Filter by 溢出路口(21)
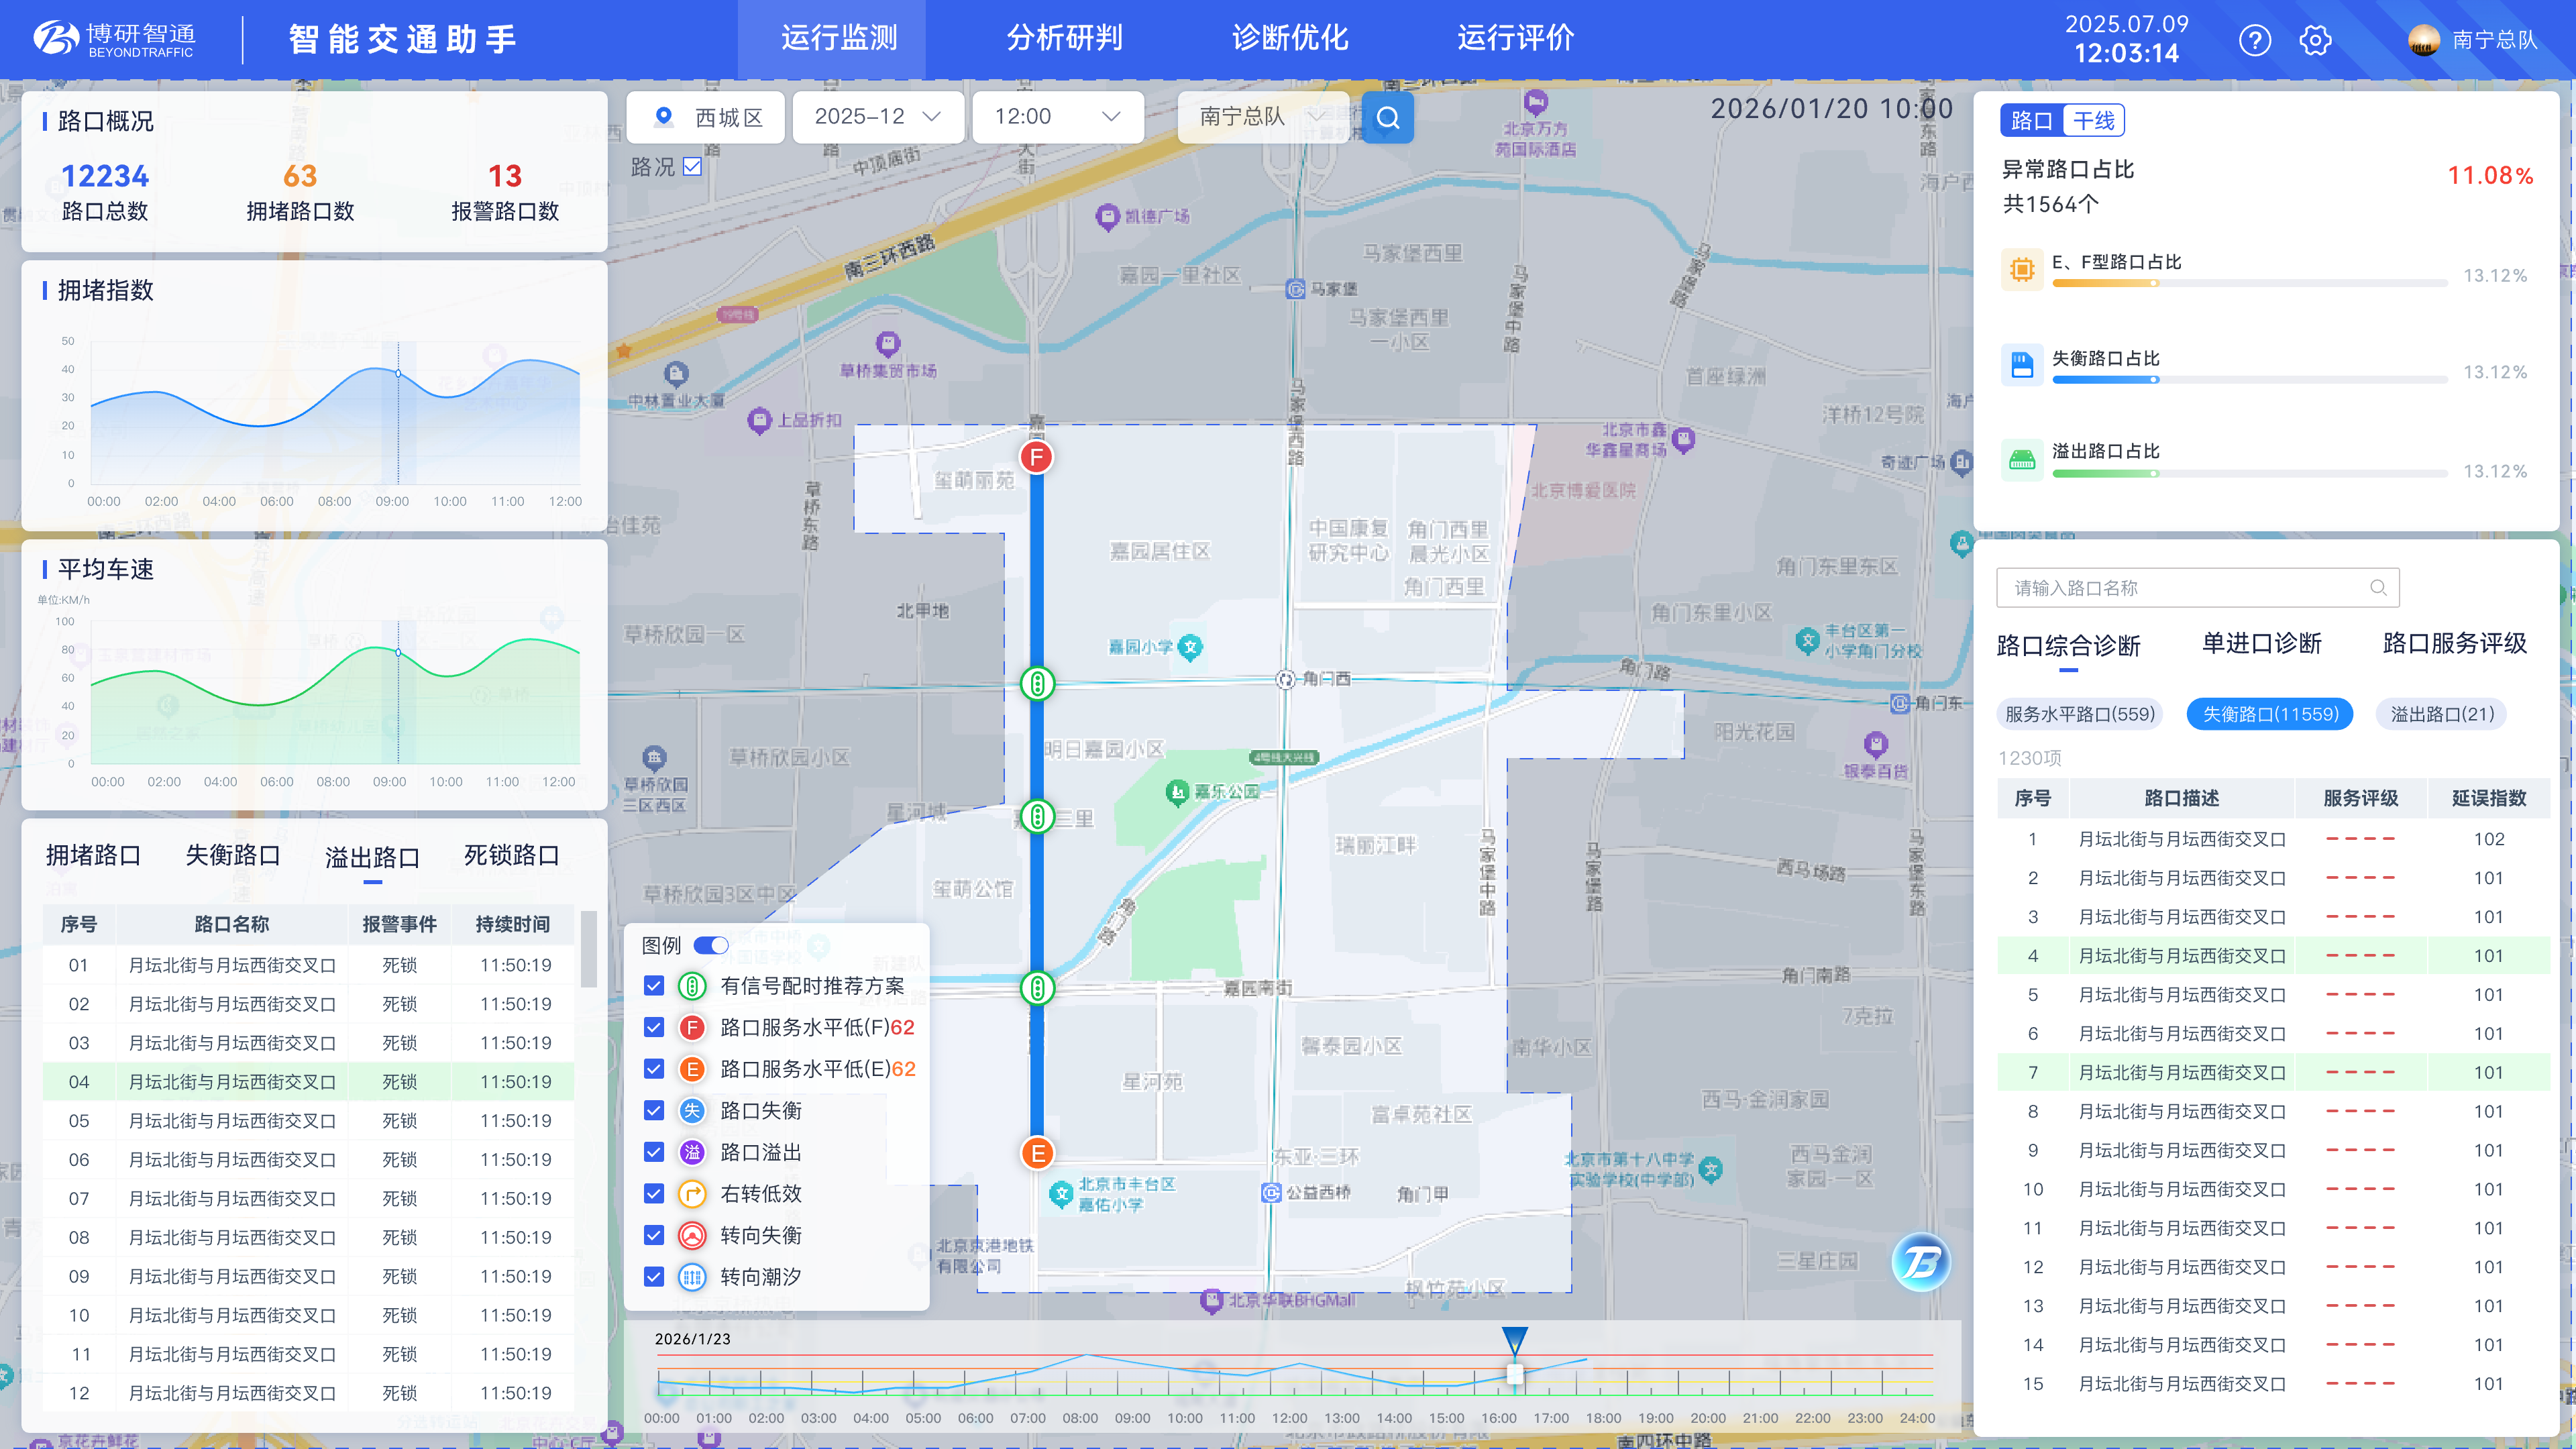Screen dimensions: 2576x1449 [2442, 714]
